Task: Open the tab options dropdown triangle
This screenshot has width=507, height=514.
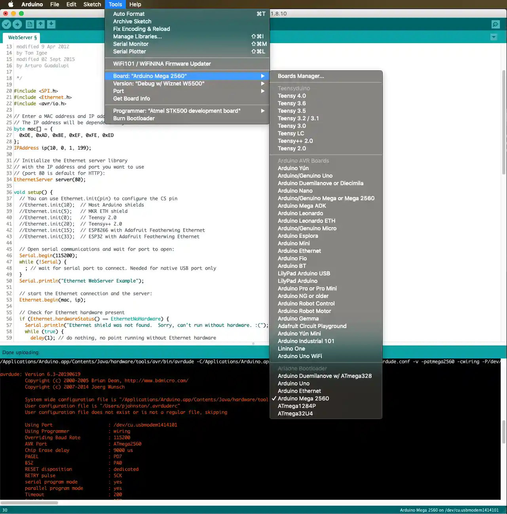Action: pos(494,37)
